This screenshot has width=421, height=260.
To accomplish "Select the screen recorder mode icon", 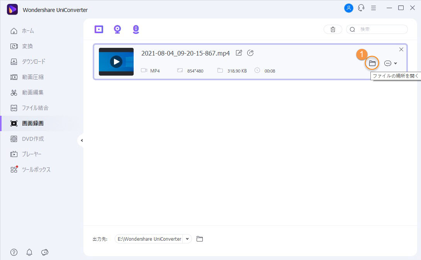I will (98, 29).
